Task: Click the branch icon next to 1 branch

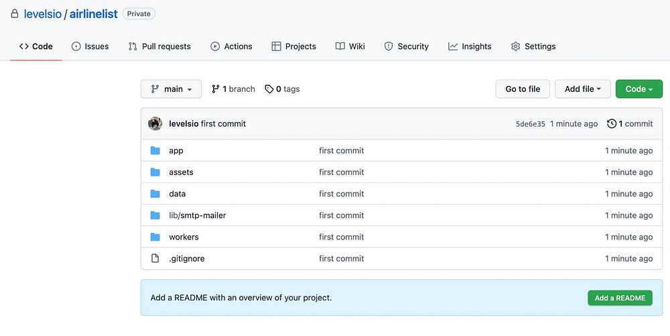Action: click(215, 89)
